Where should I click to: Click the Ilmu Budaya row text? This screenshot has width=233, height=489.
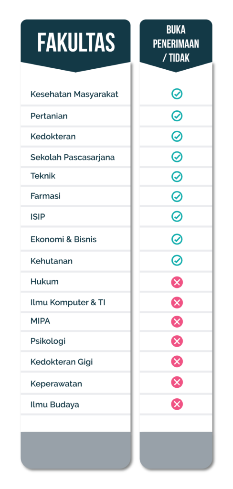pyautogui.click(x=54, y=405)
